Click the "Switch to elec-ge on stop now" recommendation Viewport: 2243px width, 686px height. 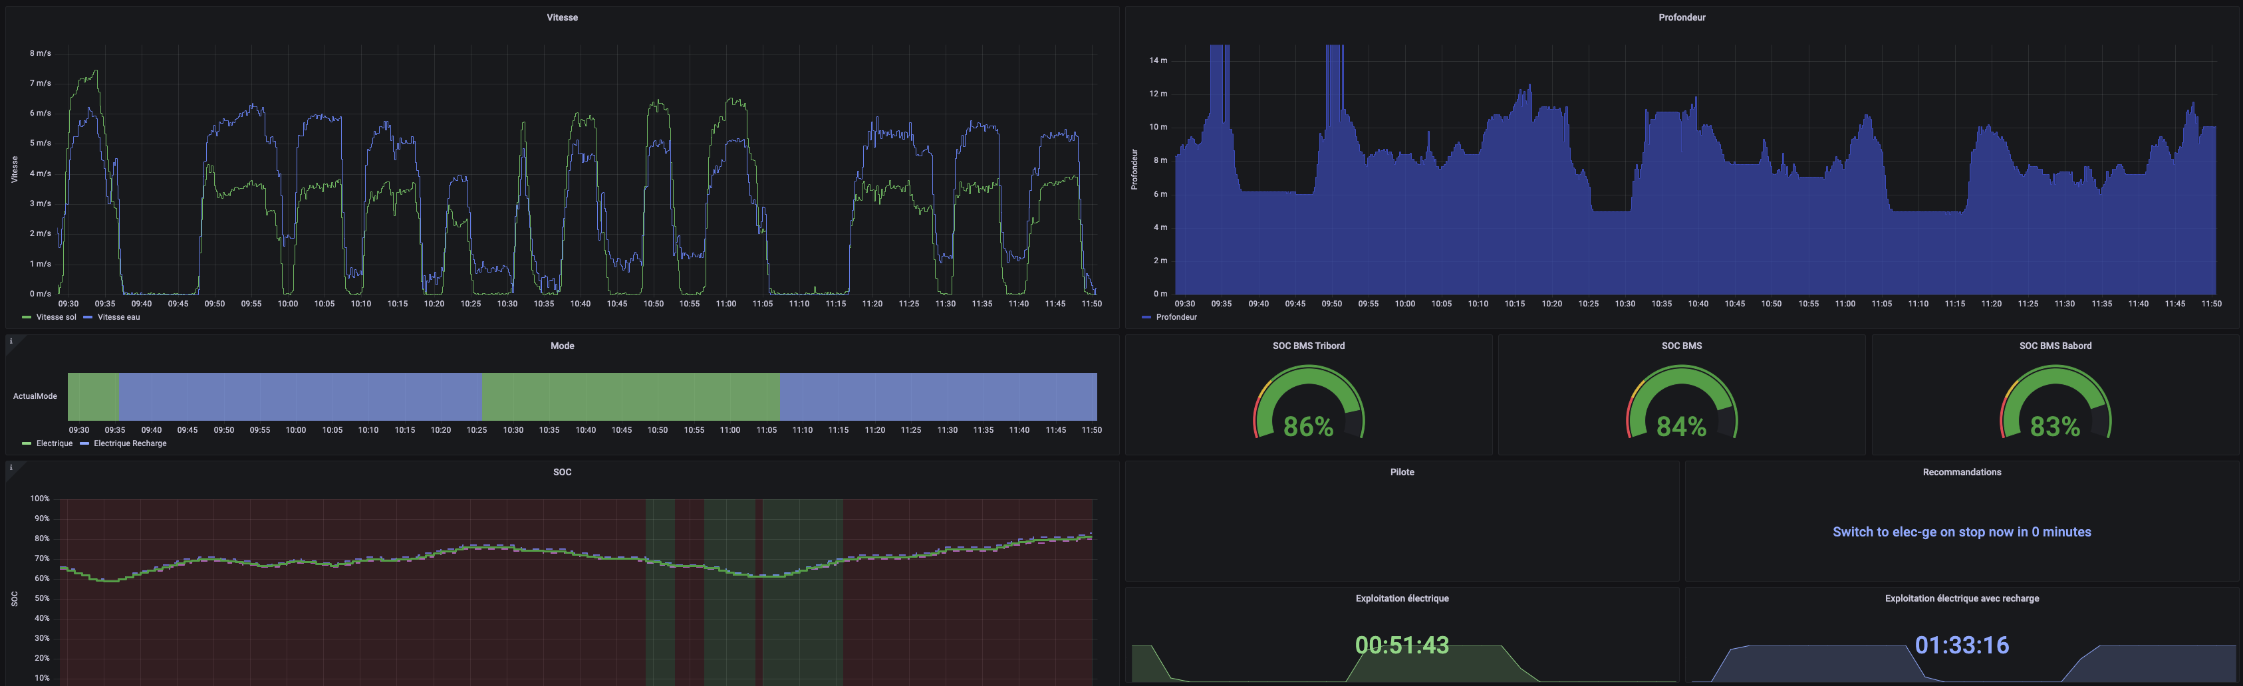tap(1962, 532)
